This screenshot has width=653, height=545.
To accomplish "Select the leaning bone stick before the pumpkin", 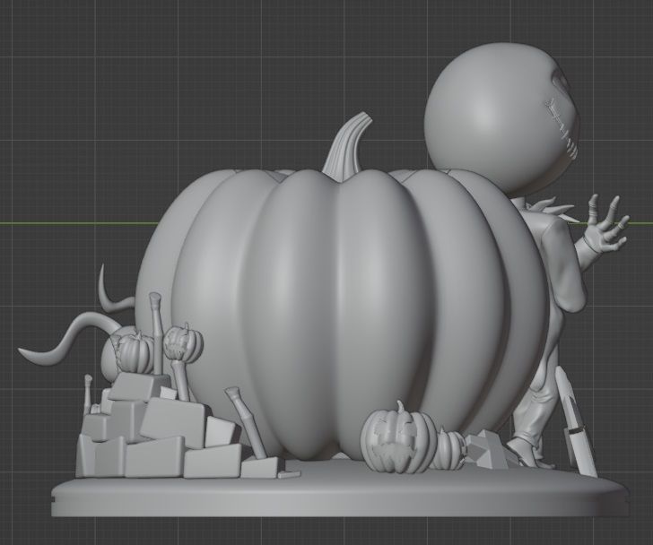I will point(246,421).
